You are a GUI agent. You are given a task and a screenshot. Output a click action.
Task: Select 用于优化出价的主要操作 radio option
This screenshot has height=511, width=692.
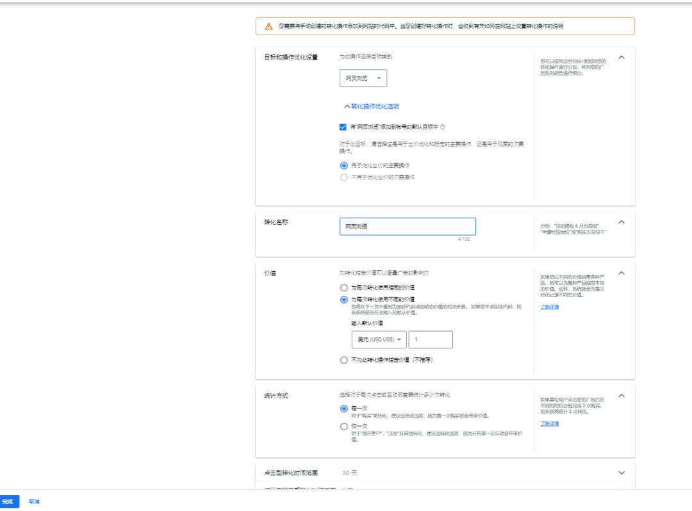pyautogui.click(x=344, y=166)
